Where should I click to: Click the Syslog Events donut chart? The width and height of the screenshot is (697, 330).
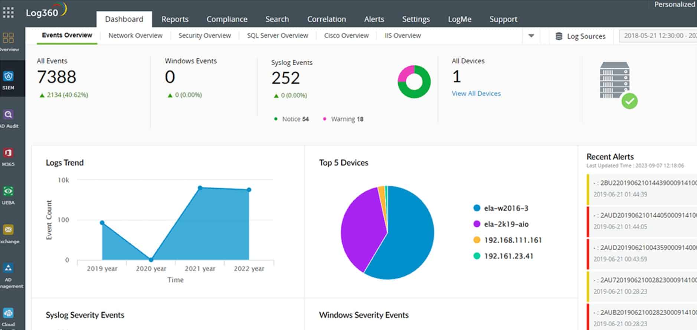414,82
